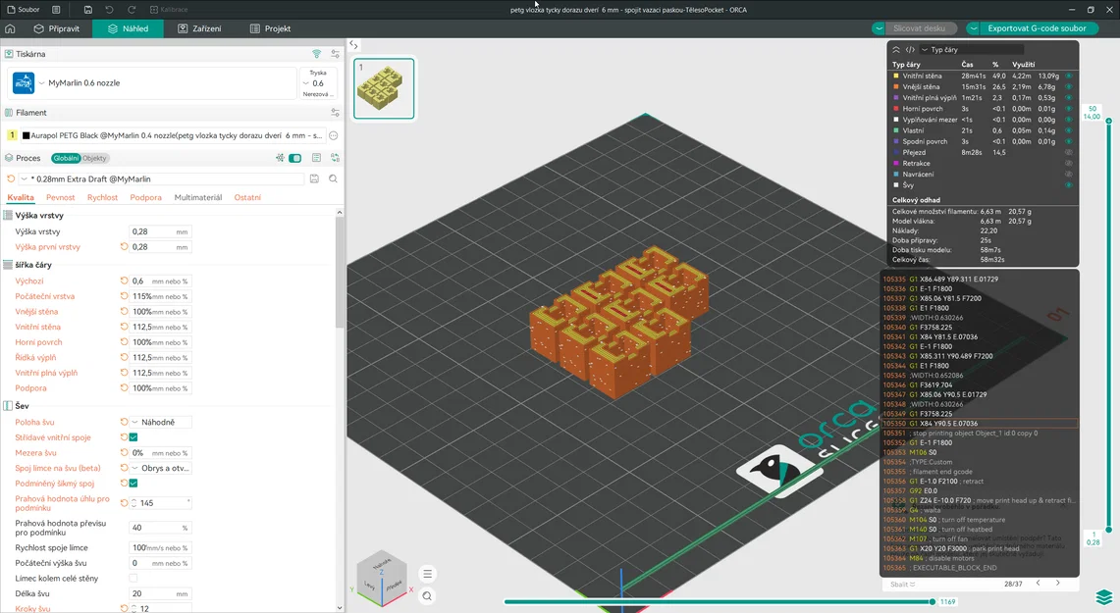Open the canvas menu hamburger icon
The width and height of the screenshot is (1120, 613).
tap(427, 574)
